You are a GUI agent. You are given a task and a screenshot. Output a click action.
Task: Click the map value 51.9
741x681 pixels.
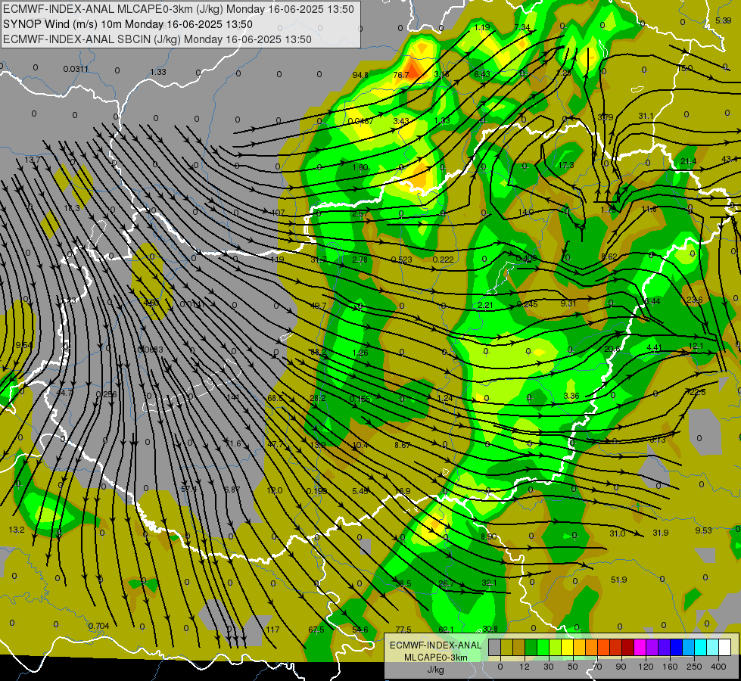point(618,580)
